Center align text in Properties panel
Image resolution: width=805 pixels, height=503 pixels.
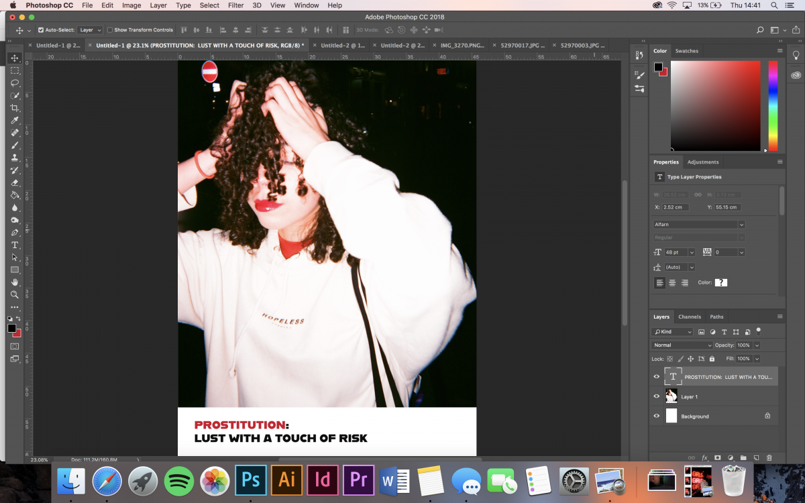[672, 283]
